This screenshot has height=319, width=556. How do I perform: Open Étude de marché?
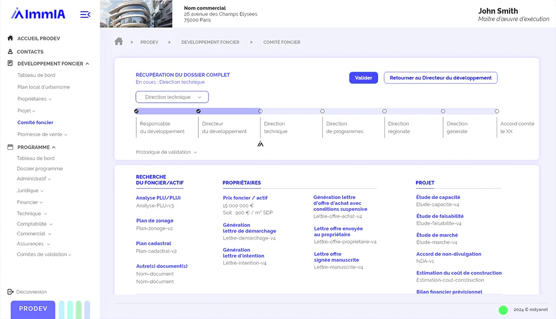pyautogui.click(x=437, y=235)
